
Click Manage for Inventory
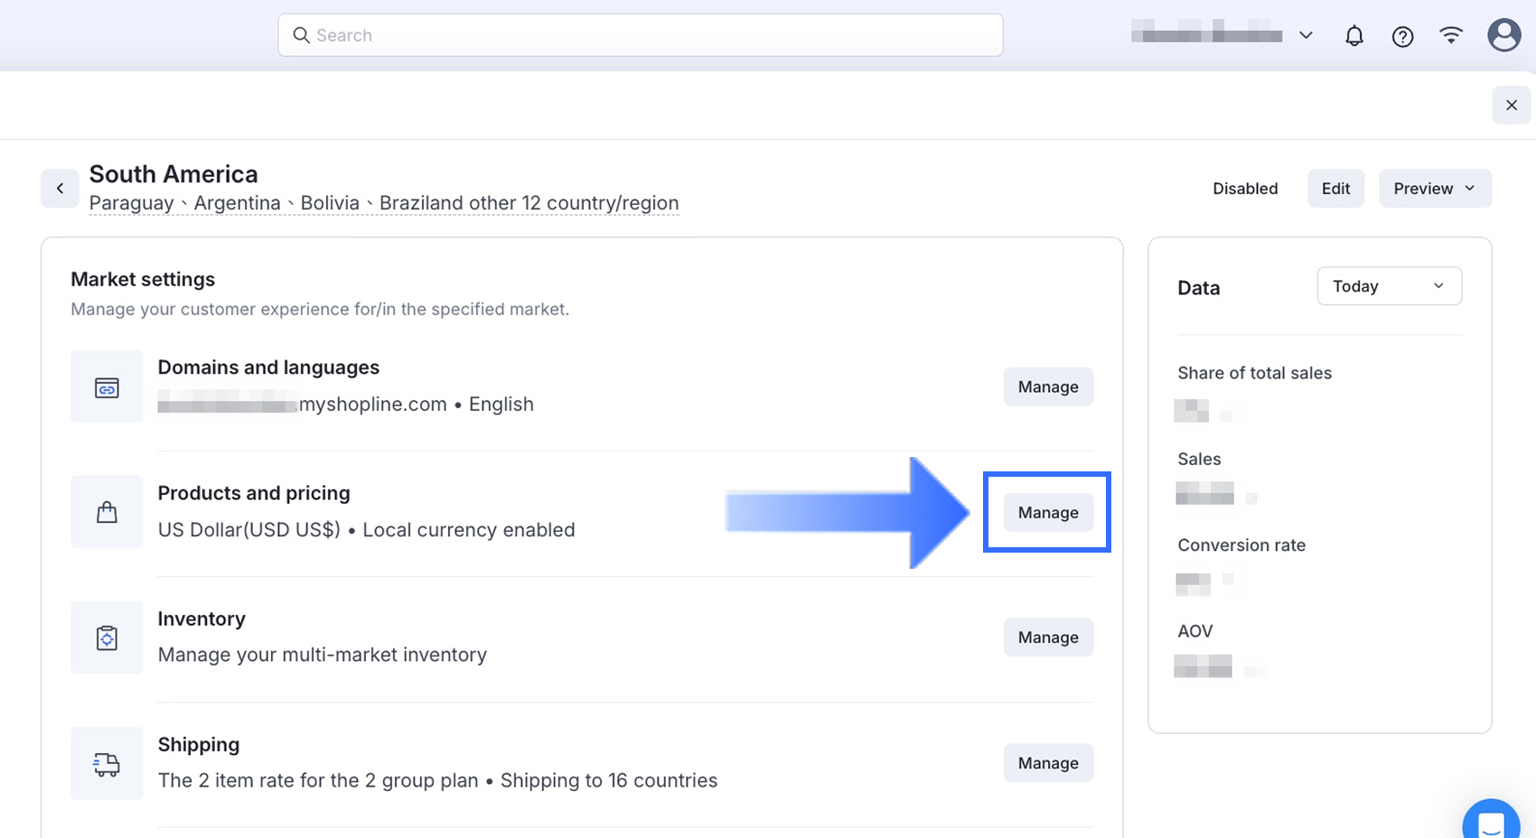coord(1048,638)
